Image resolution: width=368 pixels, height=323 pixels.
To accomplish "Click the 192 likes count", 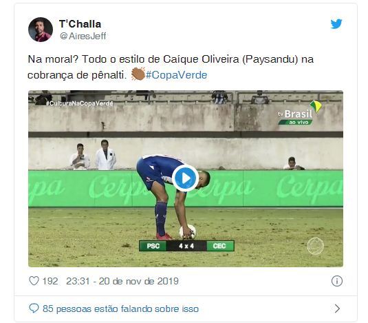I will (x=50, y=281).
